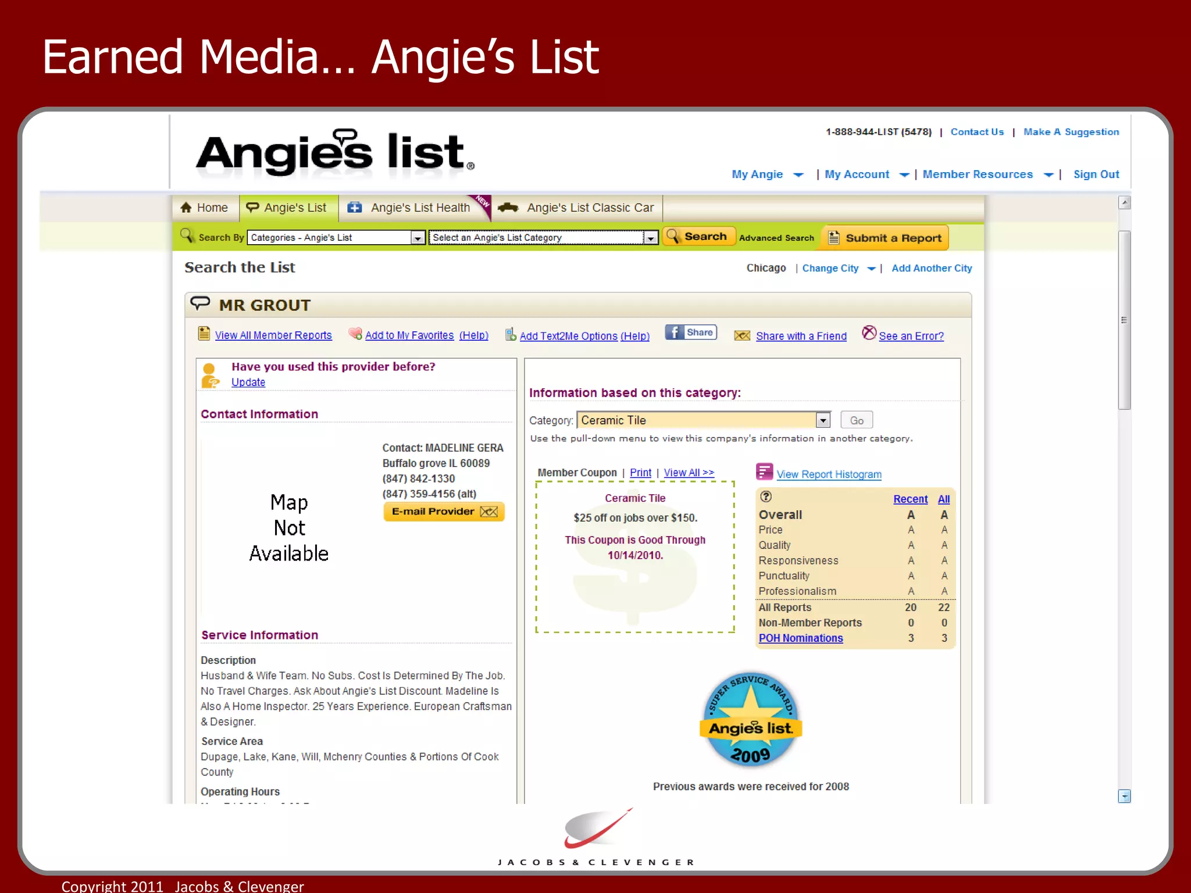
Task: Click Add Text2Me Options link
Action: click(568, 336)
